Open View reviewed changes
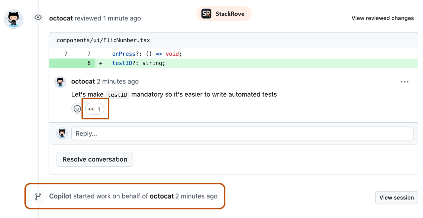Viewport: 423px width, 218px height. point(382,18)
